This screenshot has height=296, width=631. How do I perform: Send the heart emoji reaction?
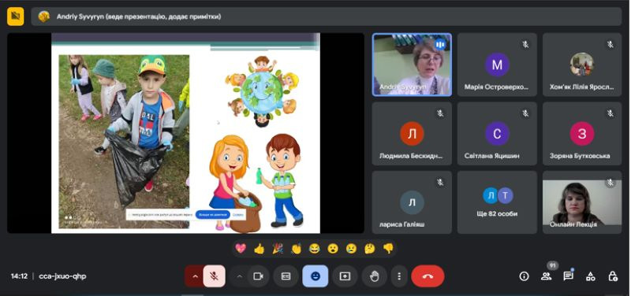tap(241, 249)
